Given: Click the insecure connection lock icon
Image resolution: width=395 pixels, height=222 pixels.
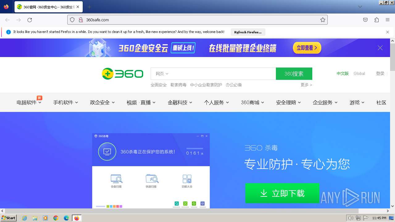Looking at the screenshot, I should coord(81,20).
